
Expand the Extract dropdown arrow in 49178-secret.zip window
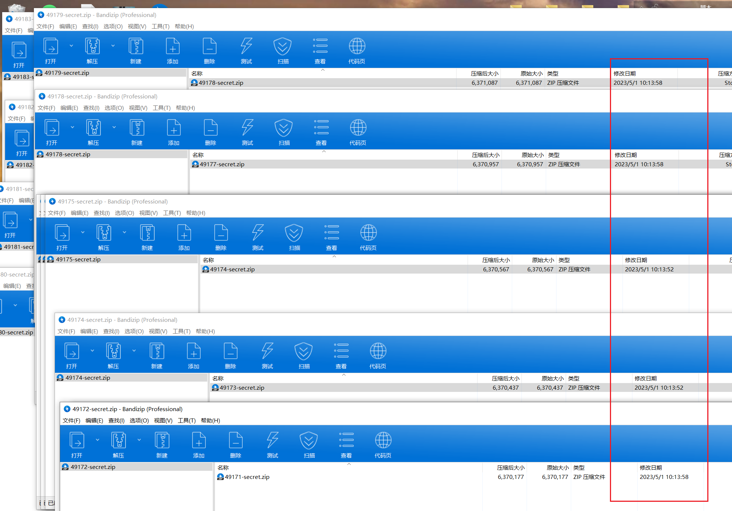point(114,127)
